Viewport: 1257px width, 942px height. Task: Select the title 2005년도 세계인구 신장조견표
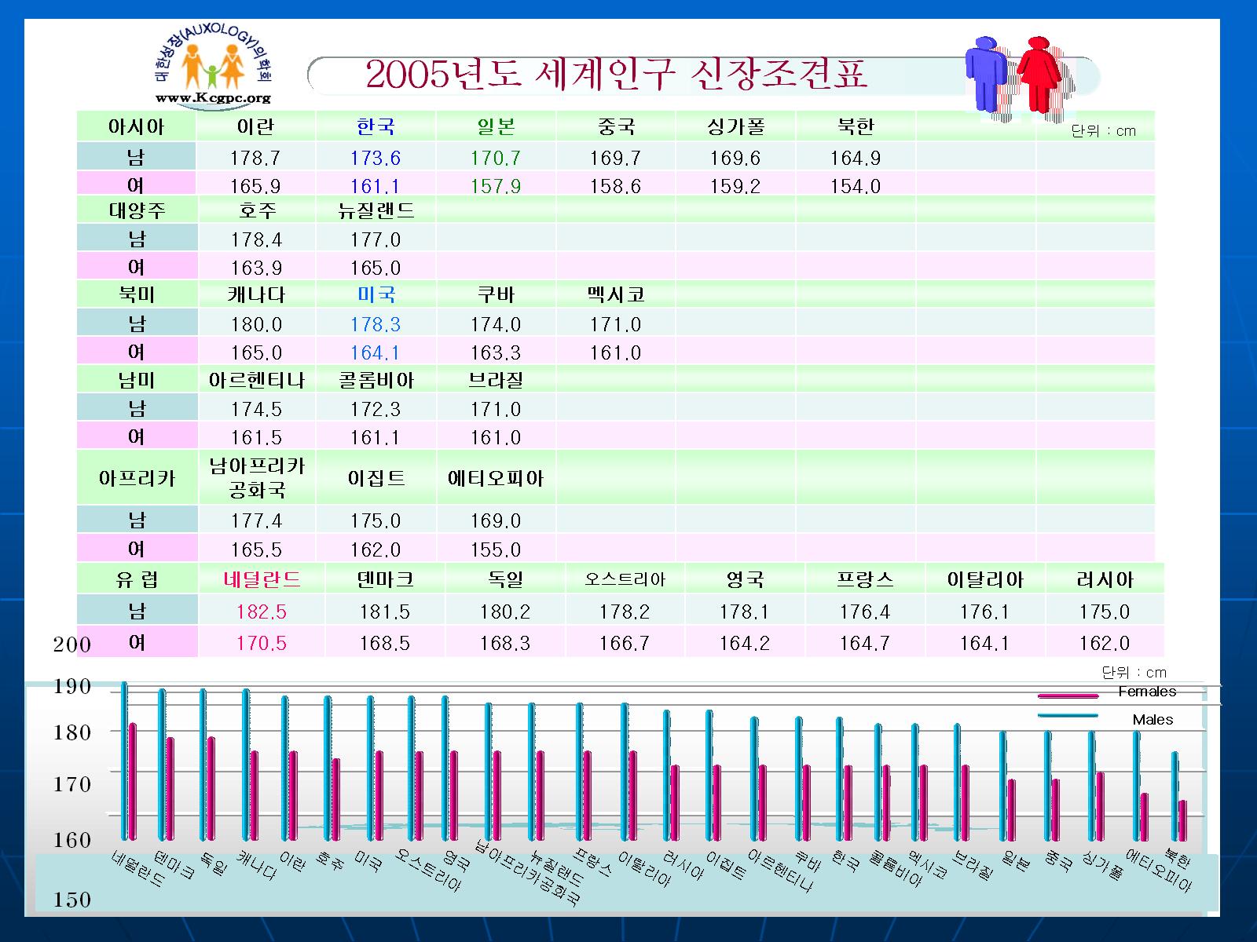[x=617, y=75]
